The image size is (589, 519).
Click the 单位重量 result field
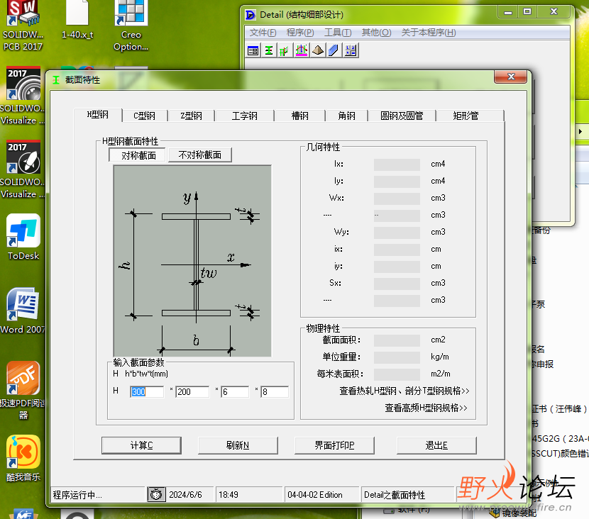[x=397, y=357]
